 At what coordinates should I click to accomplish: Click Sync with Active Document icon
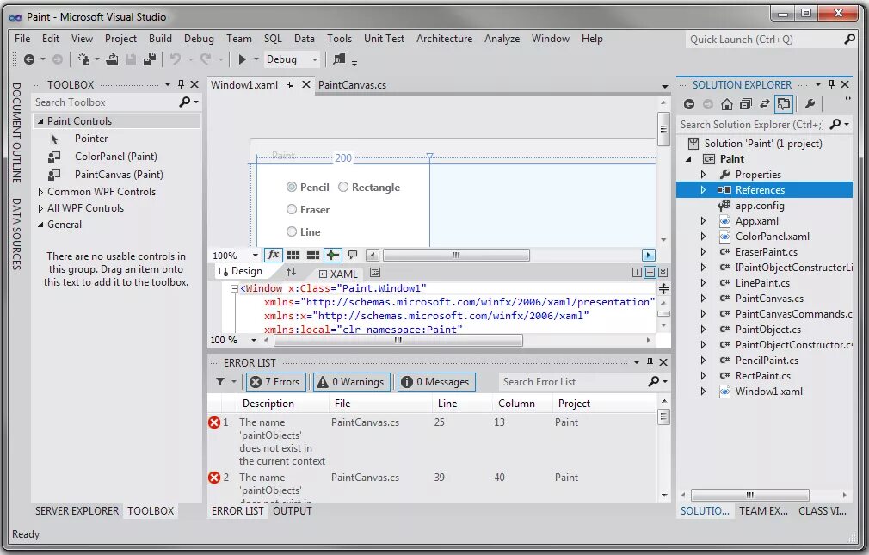coord(765,103)
